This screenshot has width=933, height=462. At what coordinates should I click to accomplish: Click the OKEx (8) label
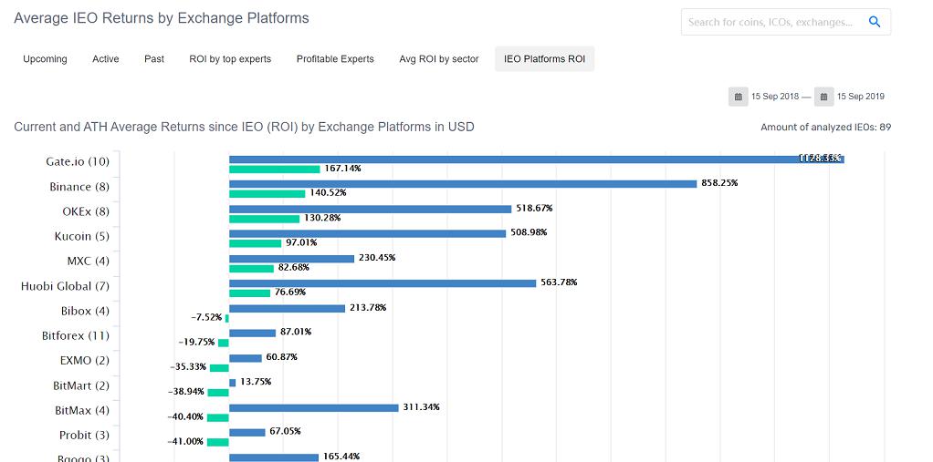click(x=86, y=211)
